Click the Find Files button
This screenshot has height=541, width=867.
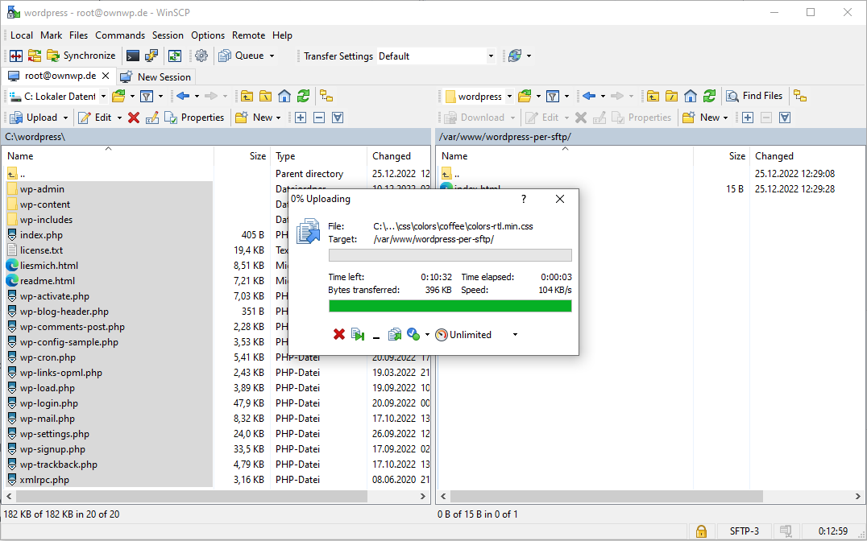755,96
